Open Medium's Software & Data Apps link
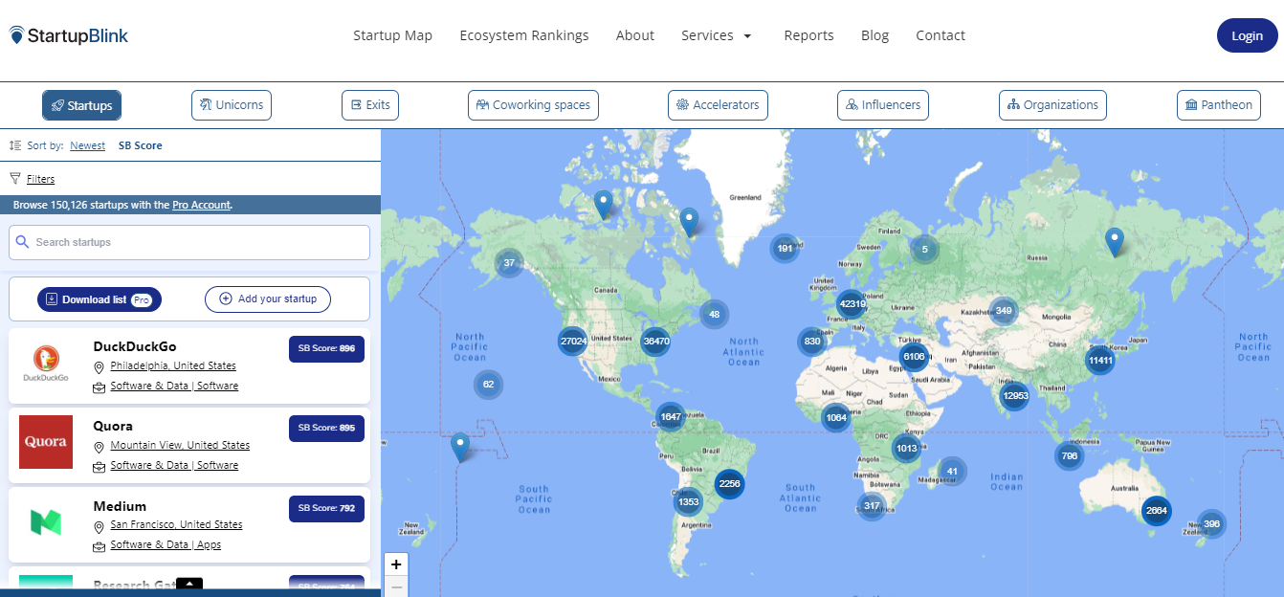The width and height of the screenshot is (1284, 597). pos(166,545)
